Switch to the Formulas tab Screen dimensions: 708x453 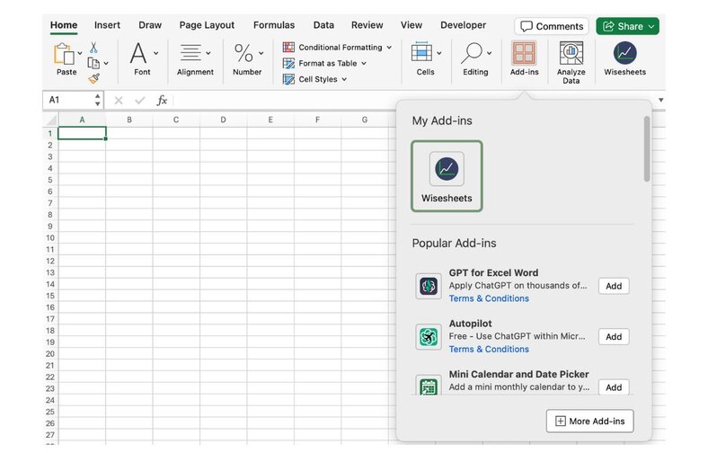tap(273, 25)
